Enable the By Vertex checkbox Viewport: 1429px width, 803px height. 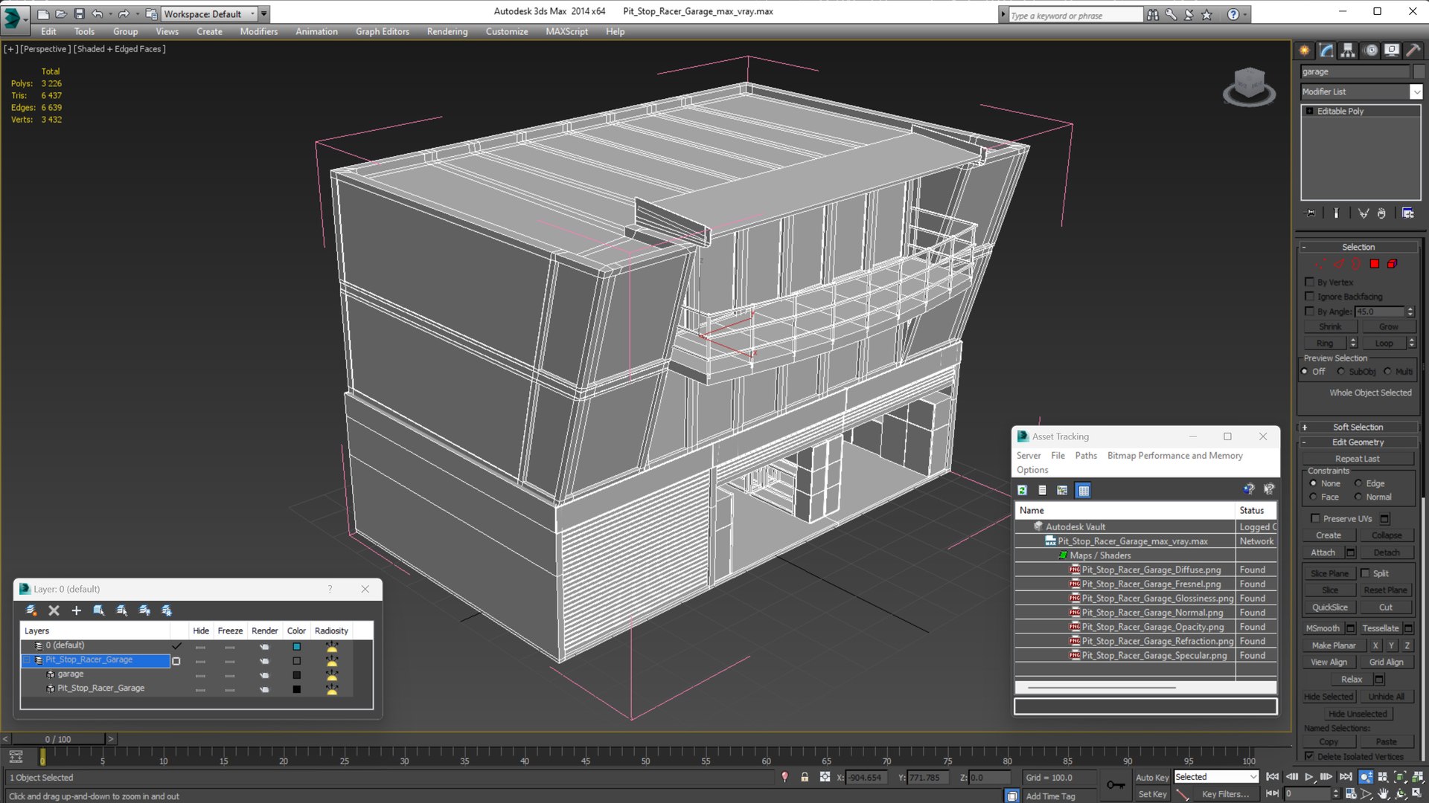1309,282
